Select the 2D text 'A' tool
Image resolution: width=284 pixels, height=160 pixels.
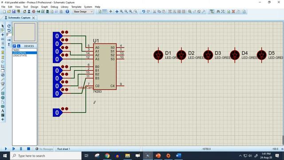coord(3,111)
